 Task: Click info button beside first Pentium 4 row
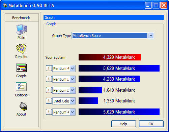coord(49,68)
